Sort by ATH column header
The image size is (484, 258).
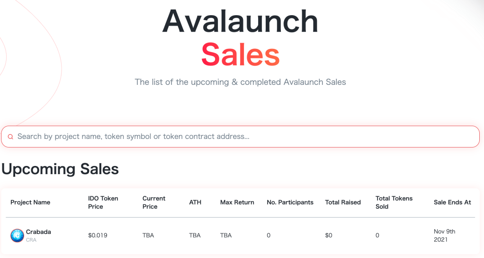(x=195, y=203)
